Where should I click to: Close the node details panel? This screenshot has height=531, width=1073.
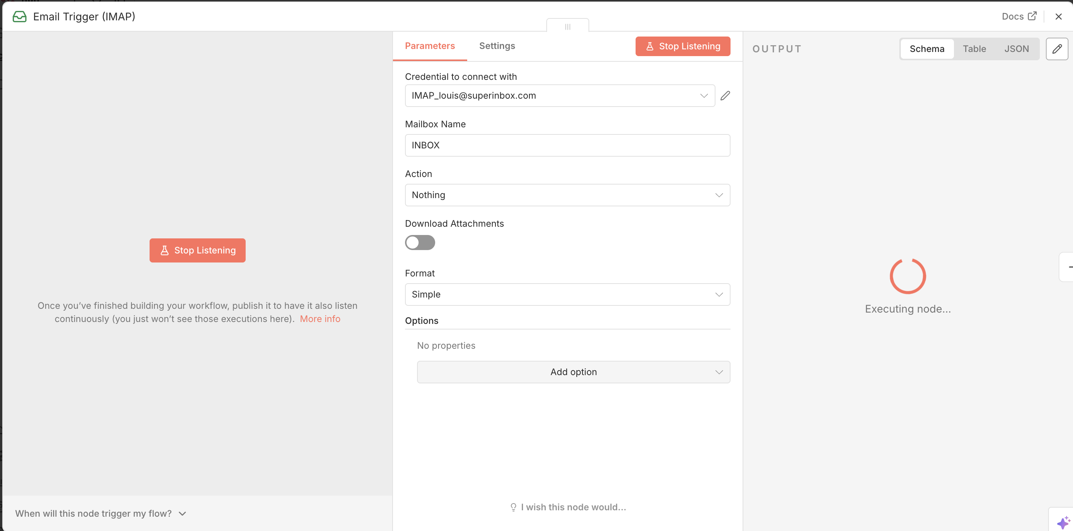pyautogui.click(x=1058, y=17)
